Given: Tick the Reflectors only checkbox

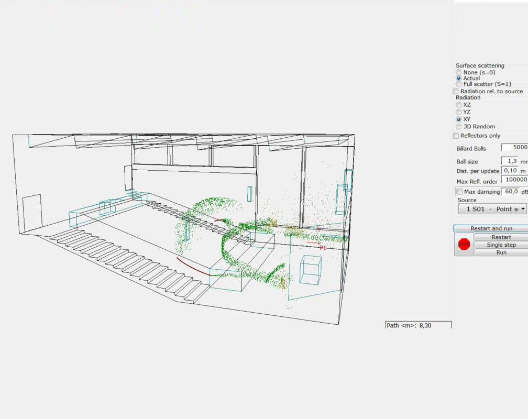Looking at the screenshot, I should coord(456,136).
